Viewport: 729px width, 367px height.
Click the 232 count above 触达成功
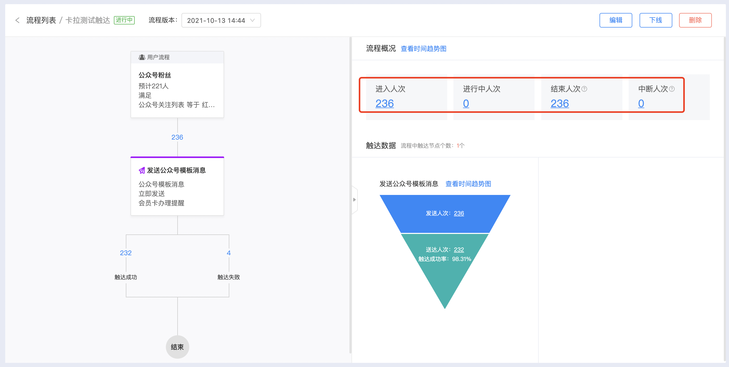(126, 253)
